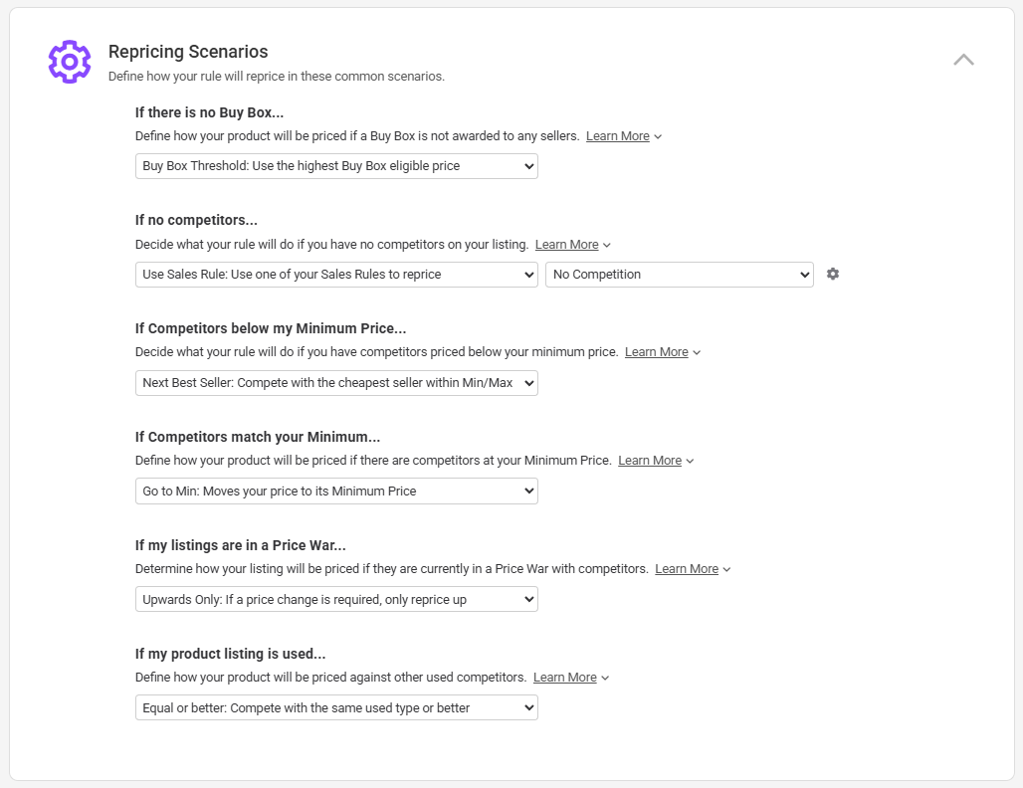This screenshot has height=788, width=1023.
Task: Click the purple Repricing Scenarios gear icon
Action: 70,62
